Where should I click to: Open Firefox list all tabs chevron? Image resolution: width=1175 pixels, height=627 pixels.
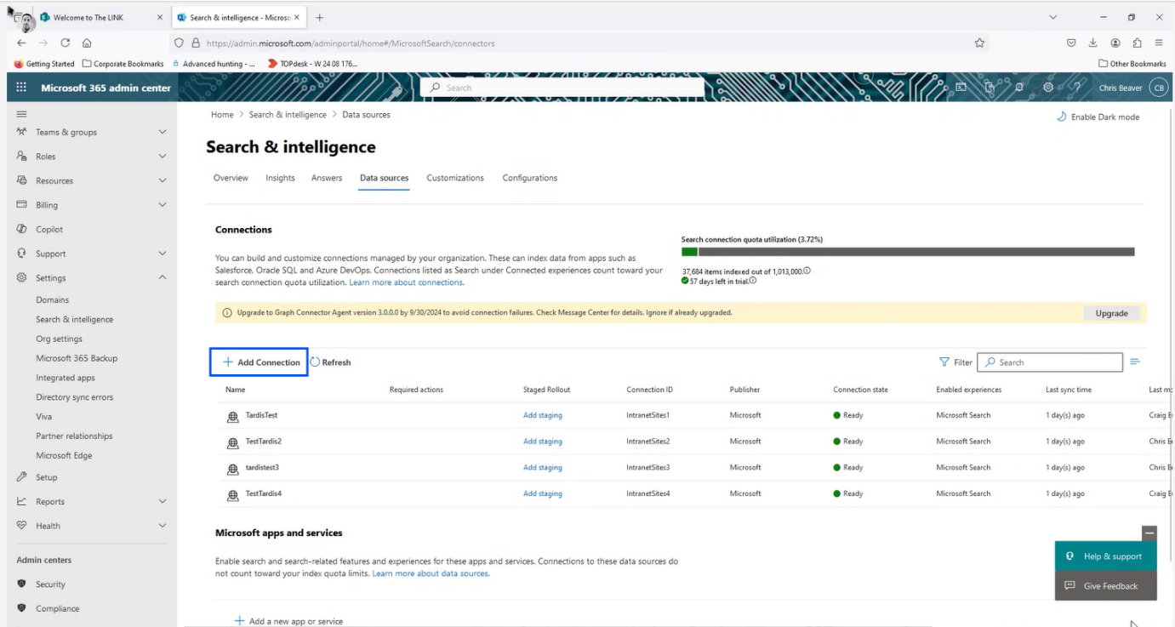click(1053, 17)
